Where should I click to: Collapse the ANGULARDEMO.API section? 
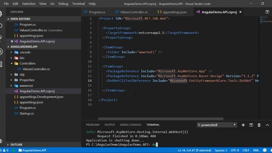tap(43, 47)
